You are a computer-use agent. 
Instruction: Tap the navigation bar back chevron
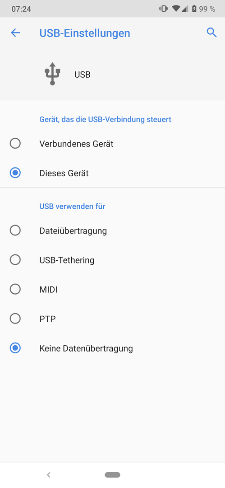pyautogui.click(x=49, y=474)
